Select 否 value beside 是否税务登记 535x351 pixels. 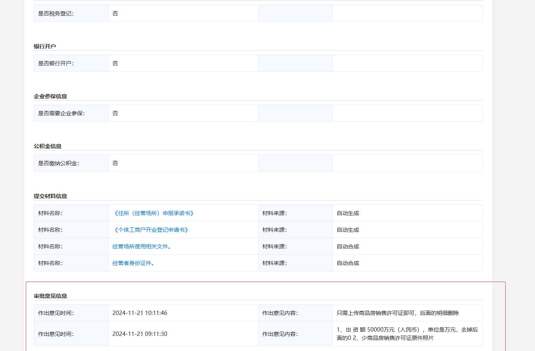(115, 13)
